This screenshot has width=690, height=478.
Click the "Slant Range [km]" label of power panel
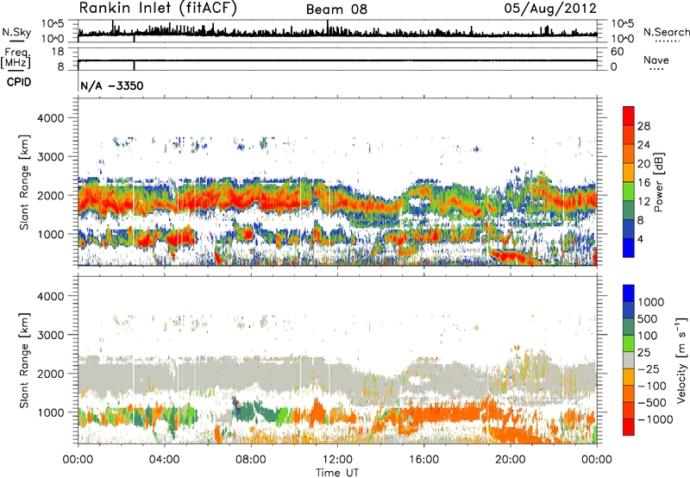[x=24, y=182]
